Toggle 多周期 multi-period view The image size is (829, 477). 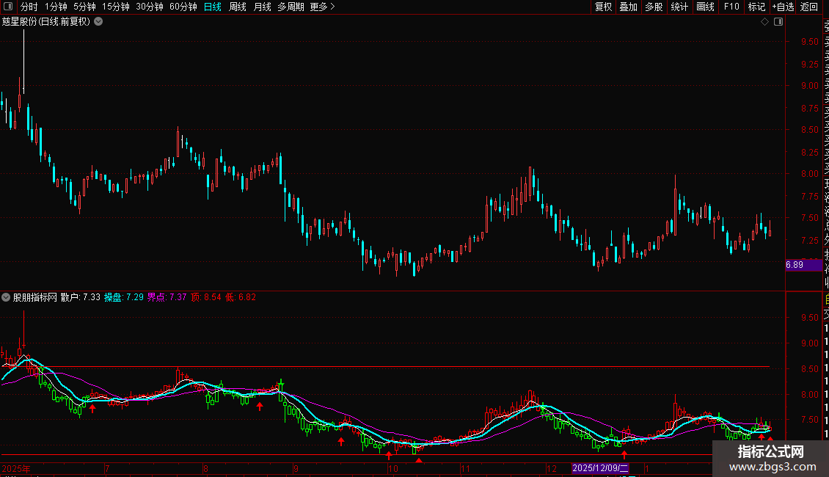[291, 7]
